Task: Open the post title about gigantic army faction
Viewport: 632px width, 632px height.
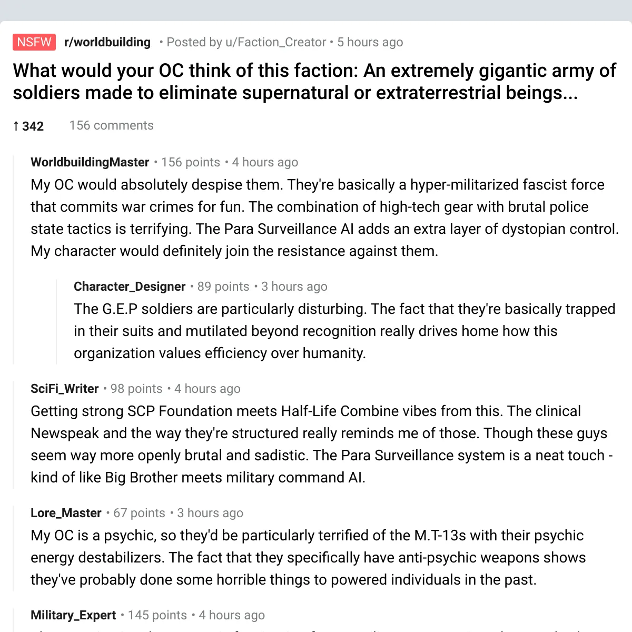Action: 314,82
